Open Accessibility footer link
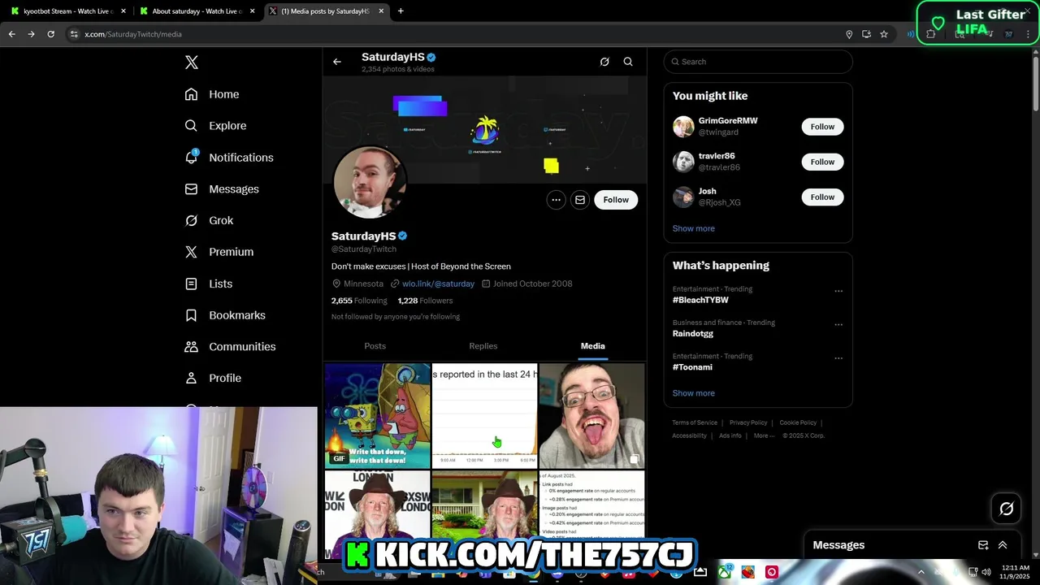The image size is (1040, 585). click(689, 435)
